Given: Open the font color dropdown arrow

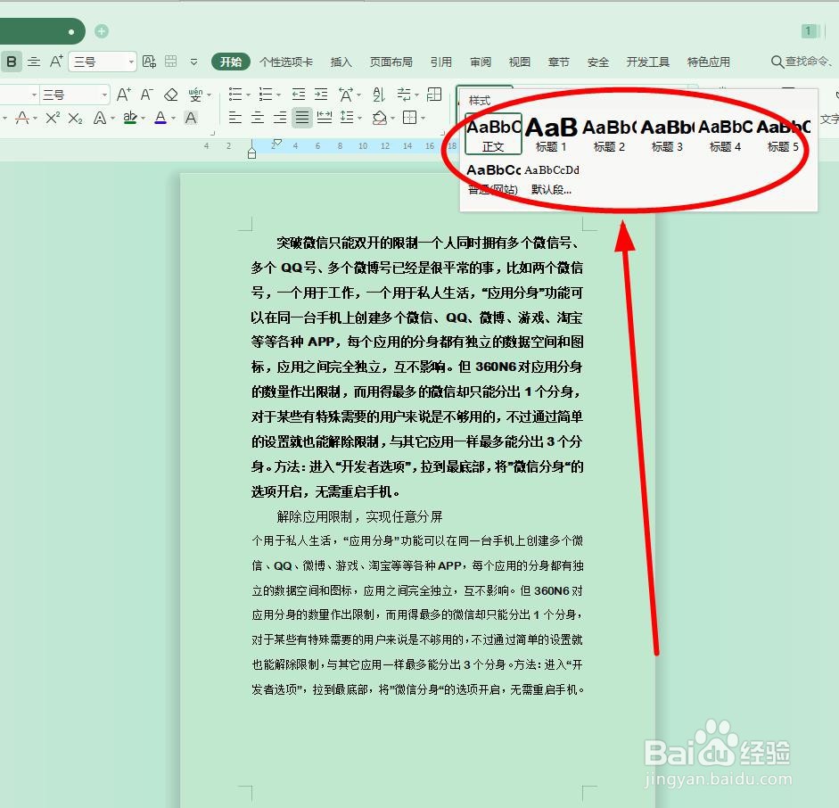Looking at the screenshot, I should coord(173,117).
